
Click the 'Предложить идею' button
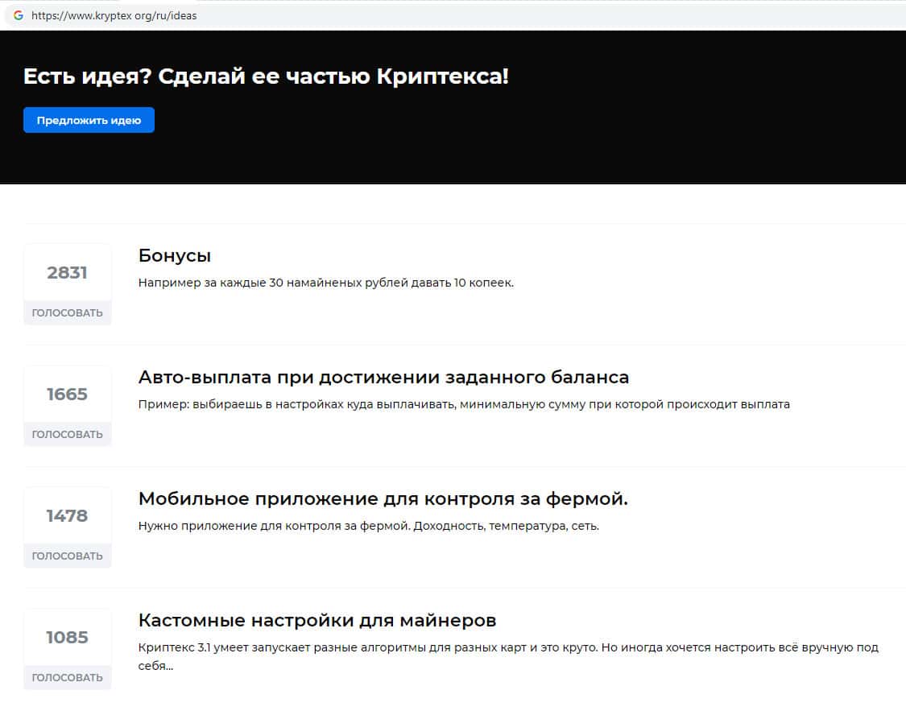coord(89,120)
